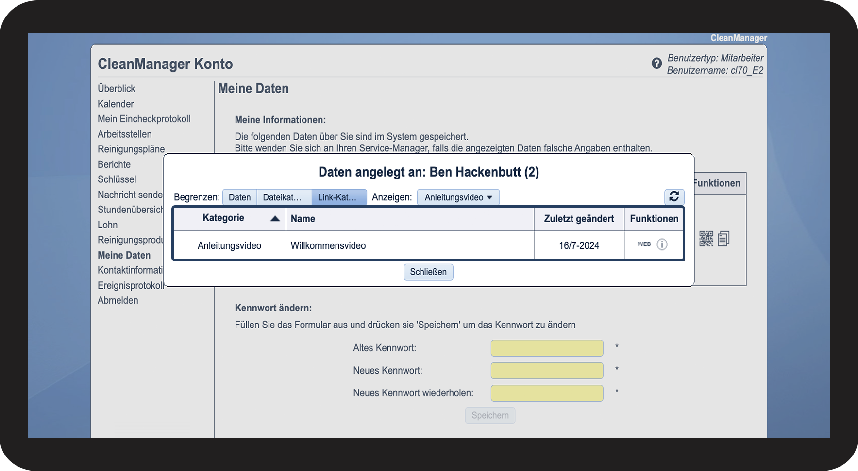
Task: Click Abmelden to log out
Action: [x=118, y=301]
